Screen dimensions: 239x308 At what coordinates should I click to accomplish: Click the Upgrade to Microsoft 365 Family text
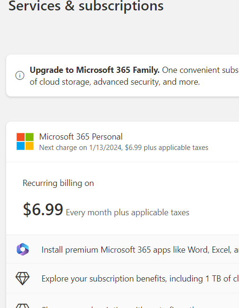coord(95,70)
